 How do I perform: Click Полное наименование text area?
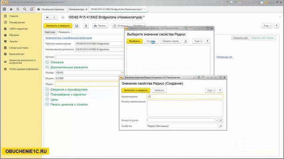pos(185,108)
